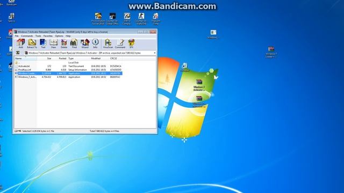Viewport: 344px width, 193px height.
Task: Open the Help menu
Action: (x=68, y=36)
